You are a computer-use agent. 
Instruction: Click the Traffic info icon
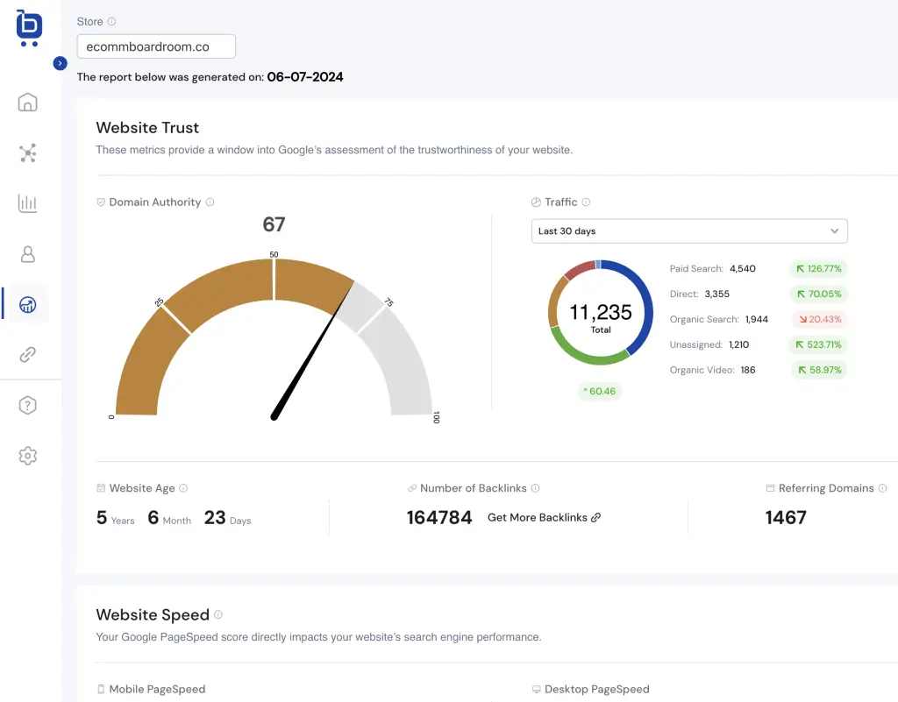[586, 202]
